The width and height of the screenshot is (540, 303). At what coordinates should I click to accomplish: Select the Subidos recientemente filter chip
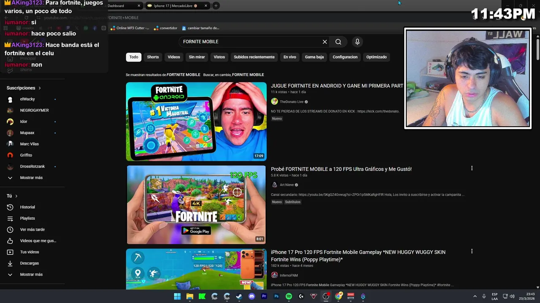254,57
